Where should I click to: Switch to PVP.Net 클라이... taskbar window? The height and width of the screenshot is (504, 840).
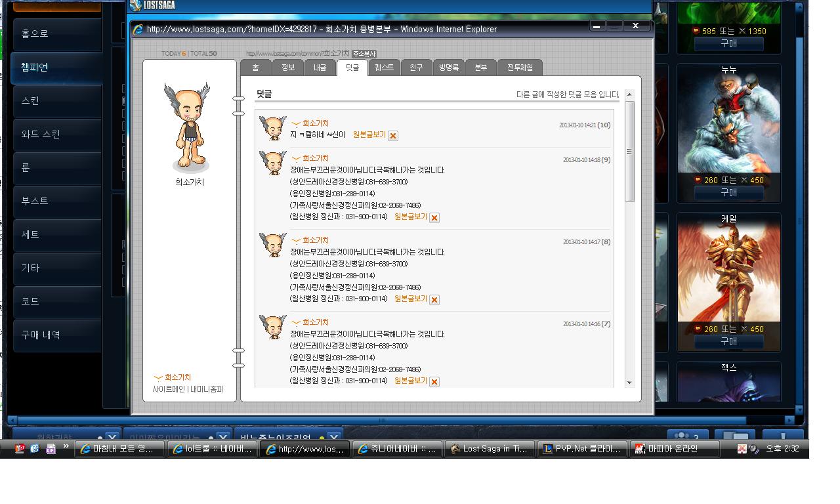(x=583, y=449)
